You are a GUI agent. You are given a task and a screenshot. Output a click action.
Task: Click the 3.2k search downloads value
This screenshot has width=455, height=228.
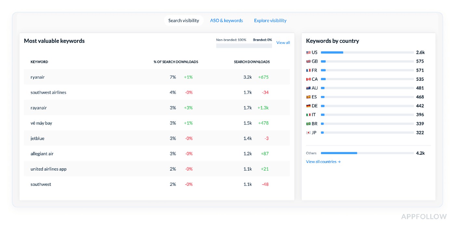click(248, 77)
